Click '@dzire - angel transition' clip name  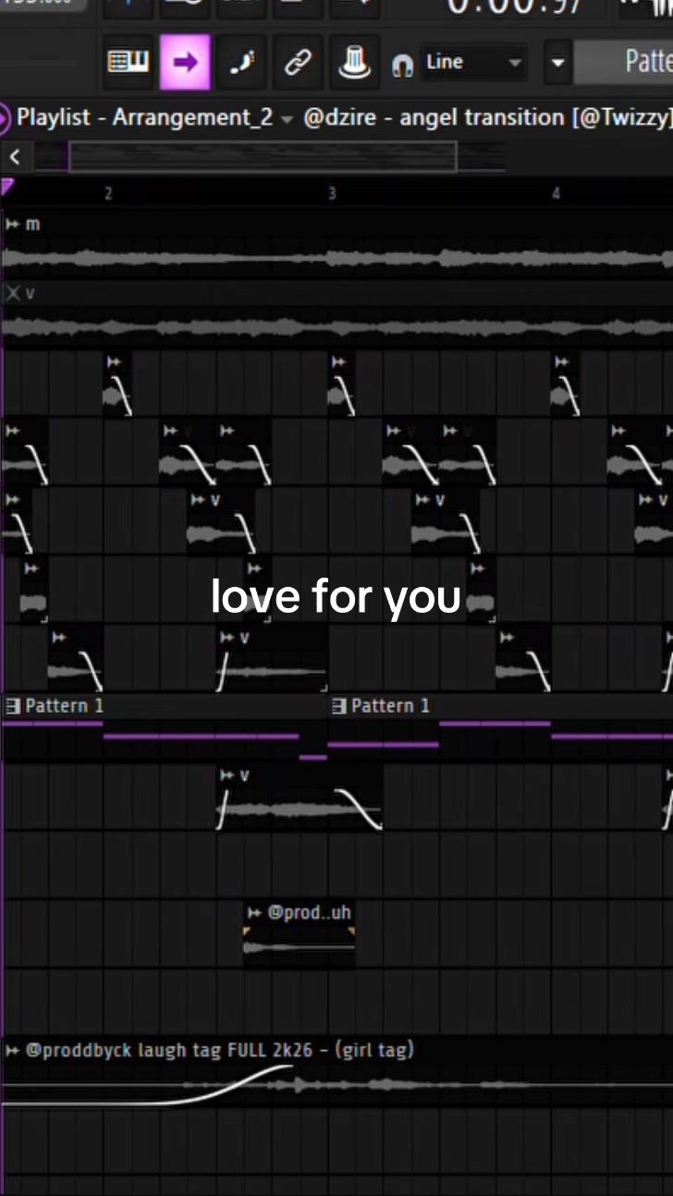point(434,117)
